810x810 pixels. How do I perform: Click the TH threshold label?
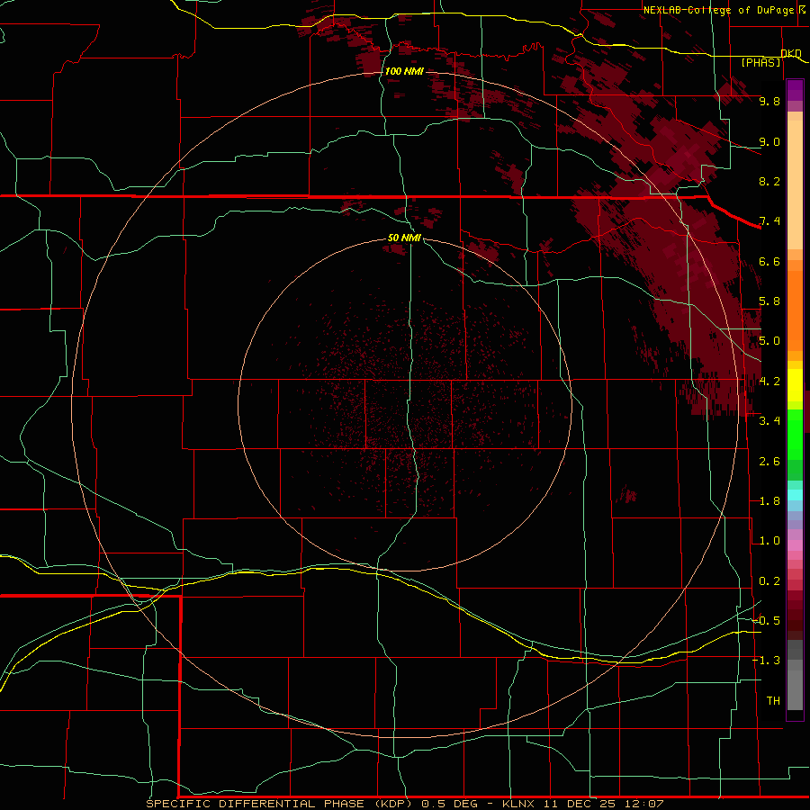click(x=773, y=701)
